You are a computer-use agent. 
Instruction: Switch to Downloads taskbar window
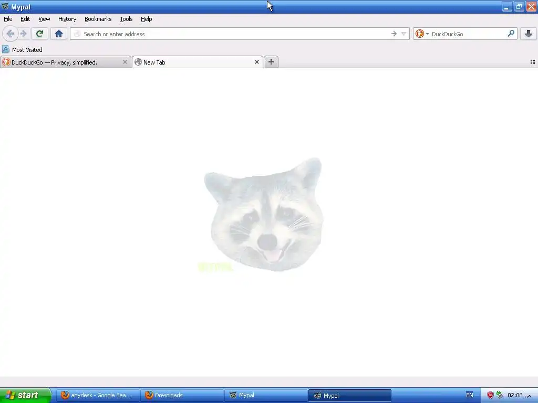pos(181,395)
